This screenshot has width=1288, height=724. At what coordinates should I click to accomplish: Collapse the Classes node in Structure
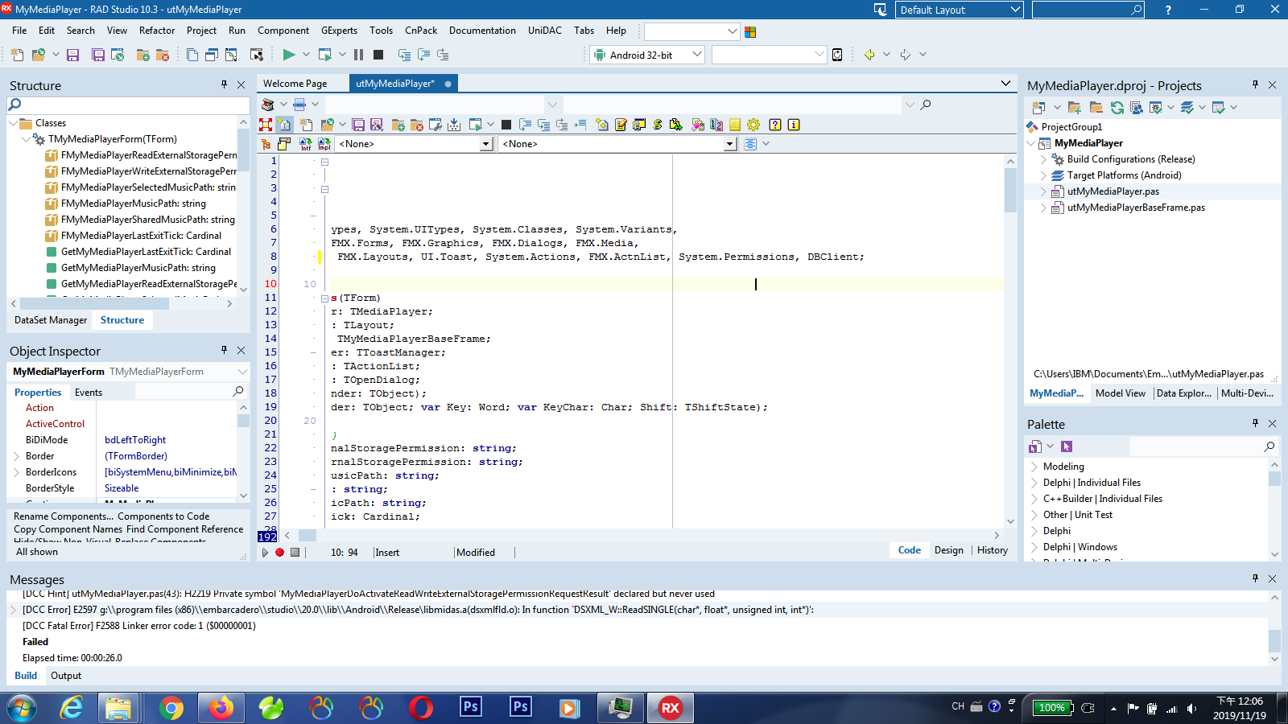[x=13, y=123]
